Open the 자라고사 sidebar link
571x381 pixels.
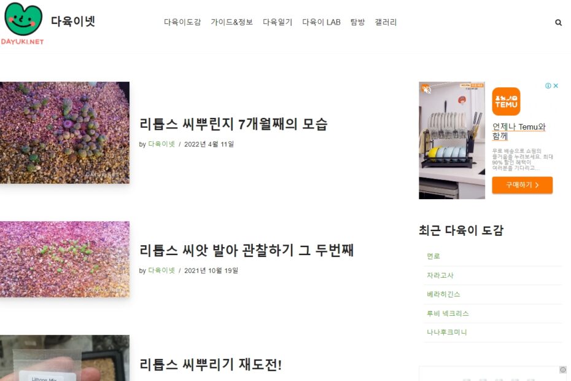[440, 275]
